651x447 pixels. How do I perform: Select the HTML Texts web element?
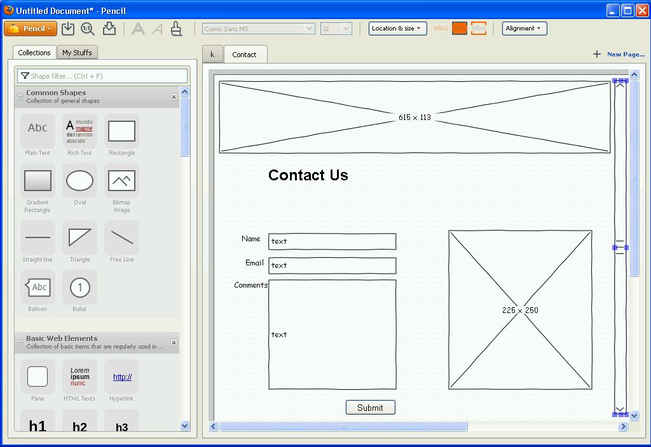tap(79, 381)
